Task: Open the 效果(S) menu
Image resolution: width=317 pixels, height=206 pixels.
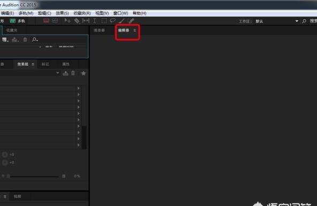Action: (x=62, y=13)
